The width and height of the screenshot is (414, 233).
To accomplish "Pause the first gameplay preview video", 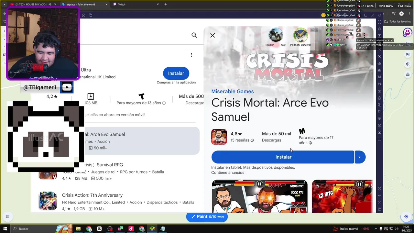I will (260, 184).
